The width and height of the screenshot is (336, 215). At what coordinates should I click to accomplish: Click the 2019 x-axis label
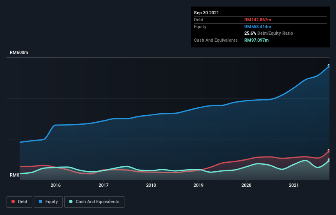coord(198,185)
